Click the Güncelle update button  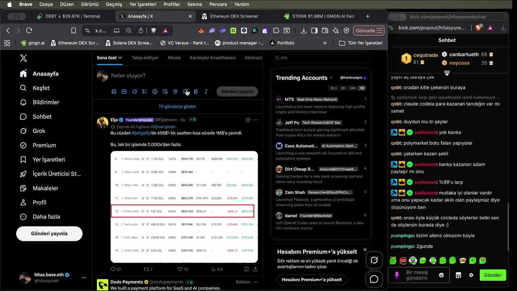tap(369, 31)
